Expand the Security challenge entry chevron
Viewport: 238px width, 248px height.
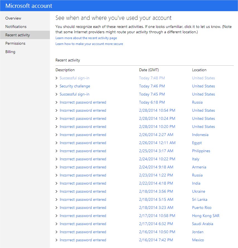pyautogui.click(x=57, y=86)
